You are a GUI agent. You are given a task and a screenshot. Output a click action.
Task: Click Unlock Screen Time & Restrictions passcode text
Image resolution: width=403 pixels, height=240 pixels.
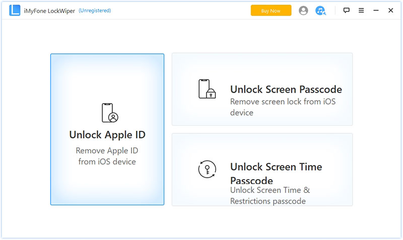tap(270, 195)
